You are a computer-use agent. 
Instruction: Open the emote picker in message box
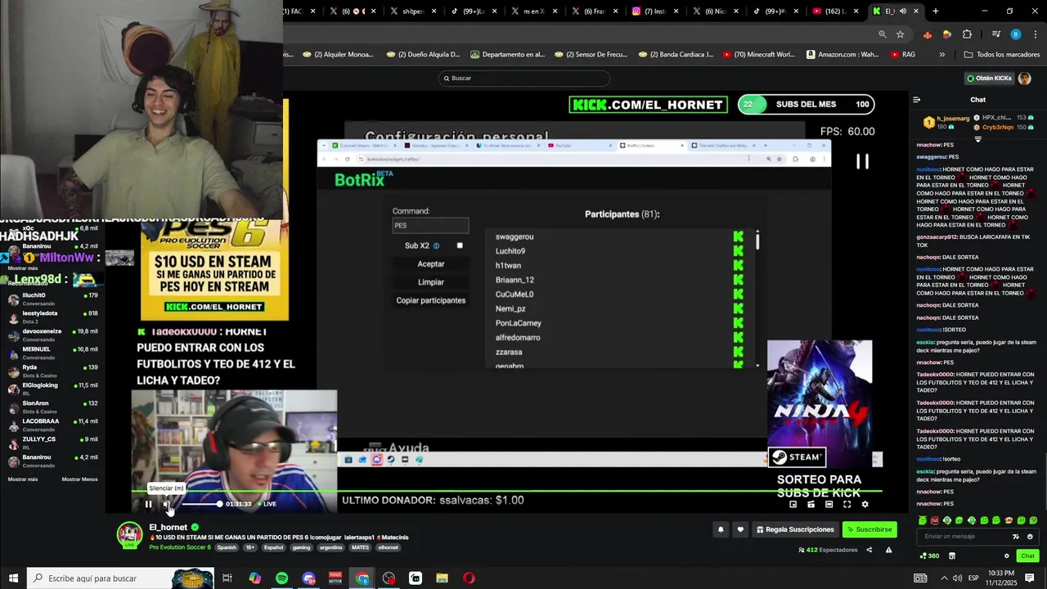1030,537
